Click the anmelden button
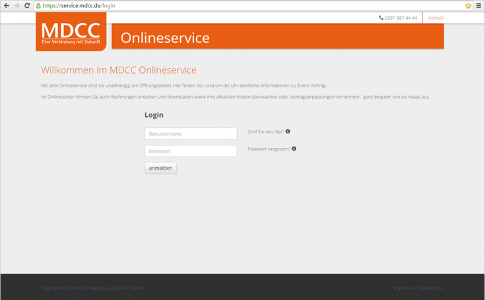 (x=160, y=168)
